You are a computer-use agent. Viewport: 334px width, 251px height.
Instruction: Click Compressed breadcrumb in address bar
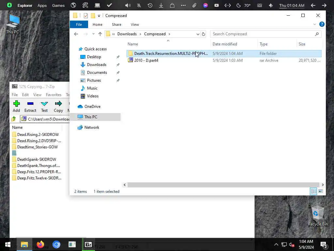pos(155,34)
